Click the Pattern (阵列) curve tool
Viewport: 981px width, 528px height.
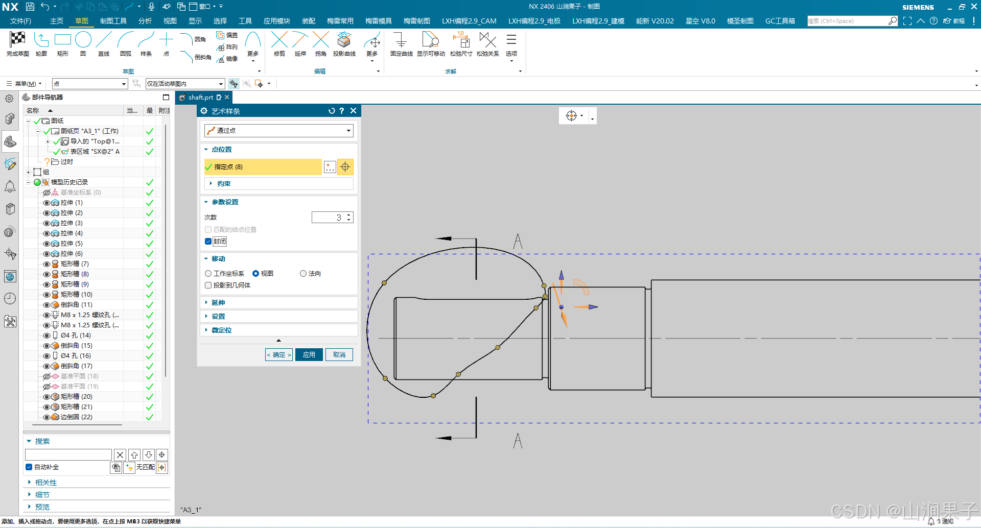[x=227, y=47]
